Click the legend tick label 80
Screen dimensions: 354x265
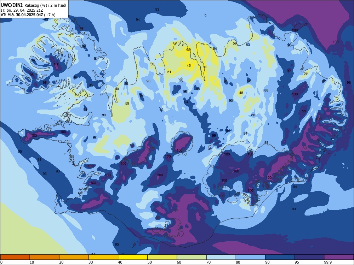click(x=238, y=262)
